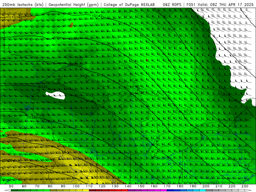Click the '250mb Isotachs (kts)' title text
Viewport: 256px width, 192px height.
[x=23, y=5]
